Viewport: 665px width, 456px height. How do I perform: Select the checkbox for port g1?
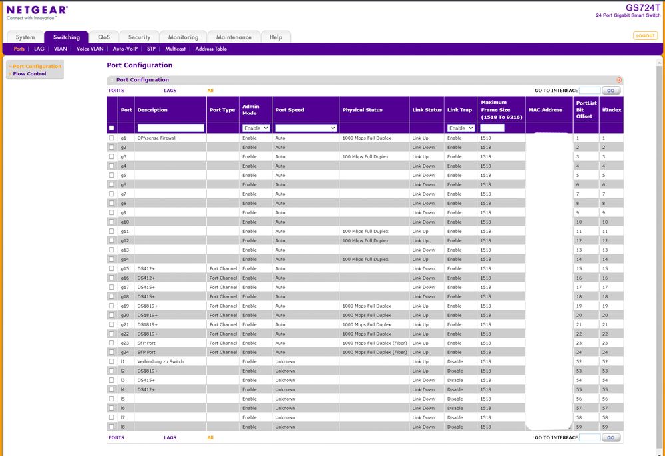(x=111, y=138)
